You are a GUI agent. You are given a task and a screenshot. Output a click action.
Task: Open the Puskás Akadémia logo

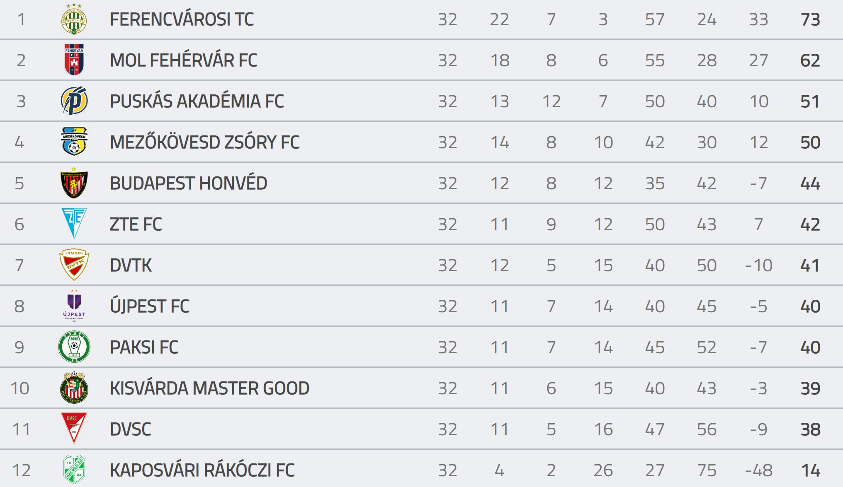tap(74, 101)
